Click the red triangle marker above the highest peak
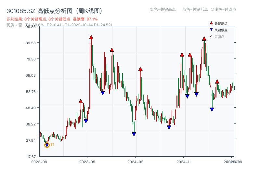Image resolution: width=260 pixels, height=195 pixels. point(91,37)
